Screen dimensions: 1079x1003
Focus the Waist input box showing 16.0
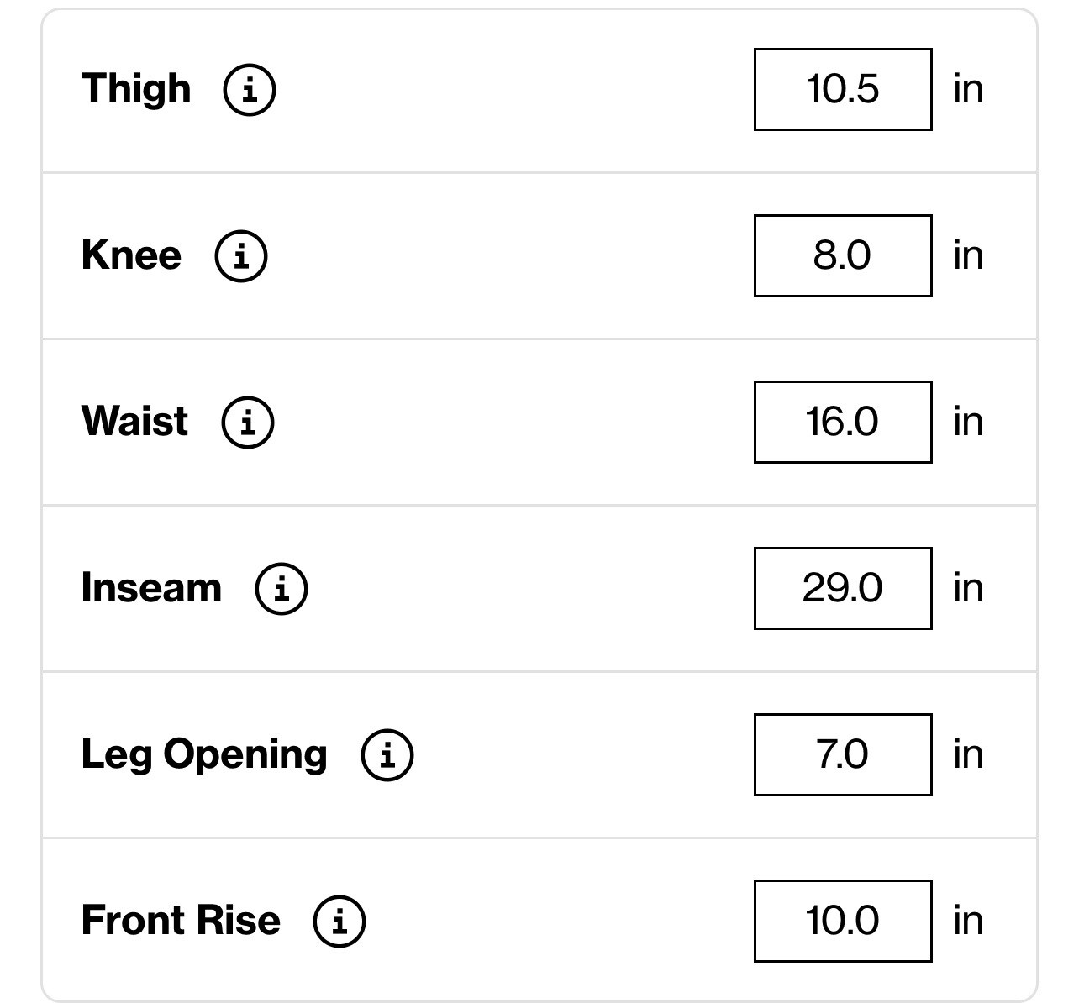(842, 422)
